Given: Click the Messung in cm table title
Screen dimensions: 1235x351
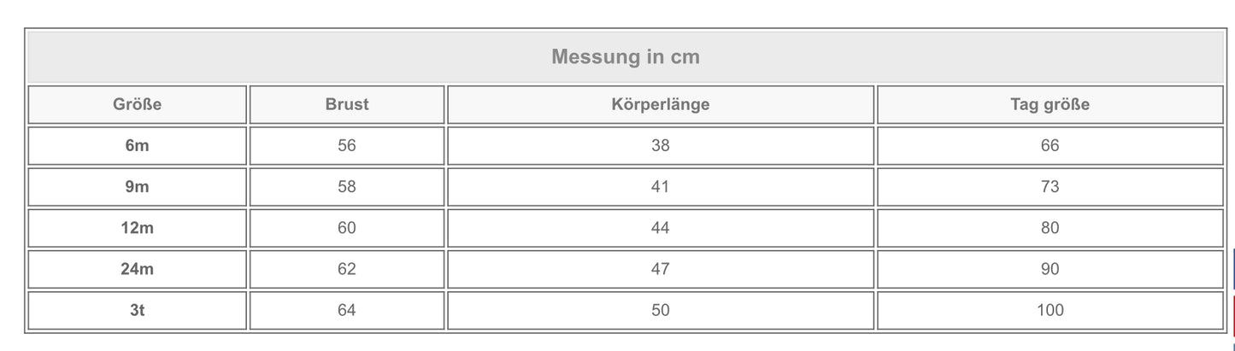Looking at the screenshot, I should pyautogui.click(x=625, y=57).
